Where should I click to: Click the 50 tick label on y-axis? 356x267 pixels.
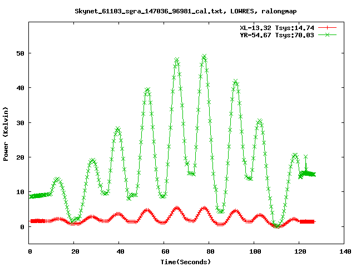(x=19, y=53)
